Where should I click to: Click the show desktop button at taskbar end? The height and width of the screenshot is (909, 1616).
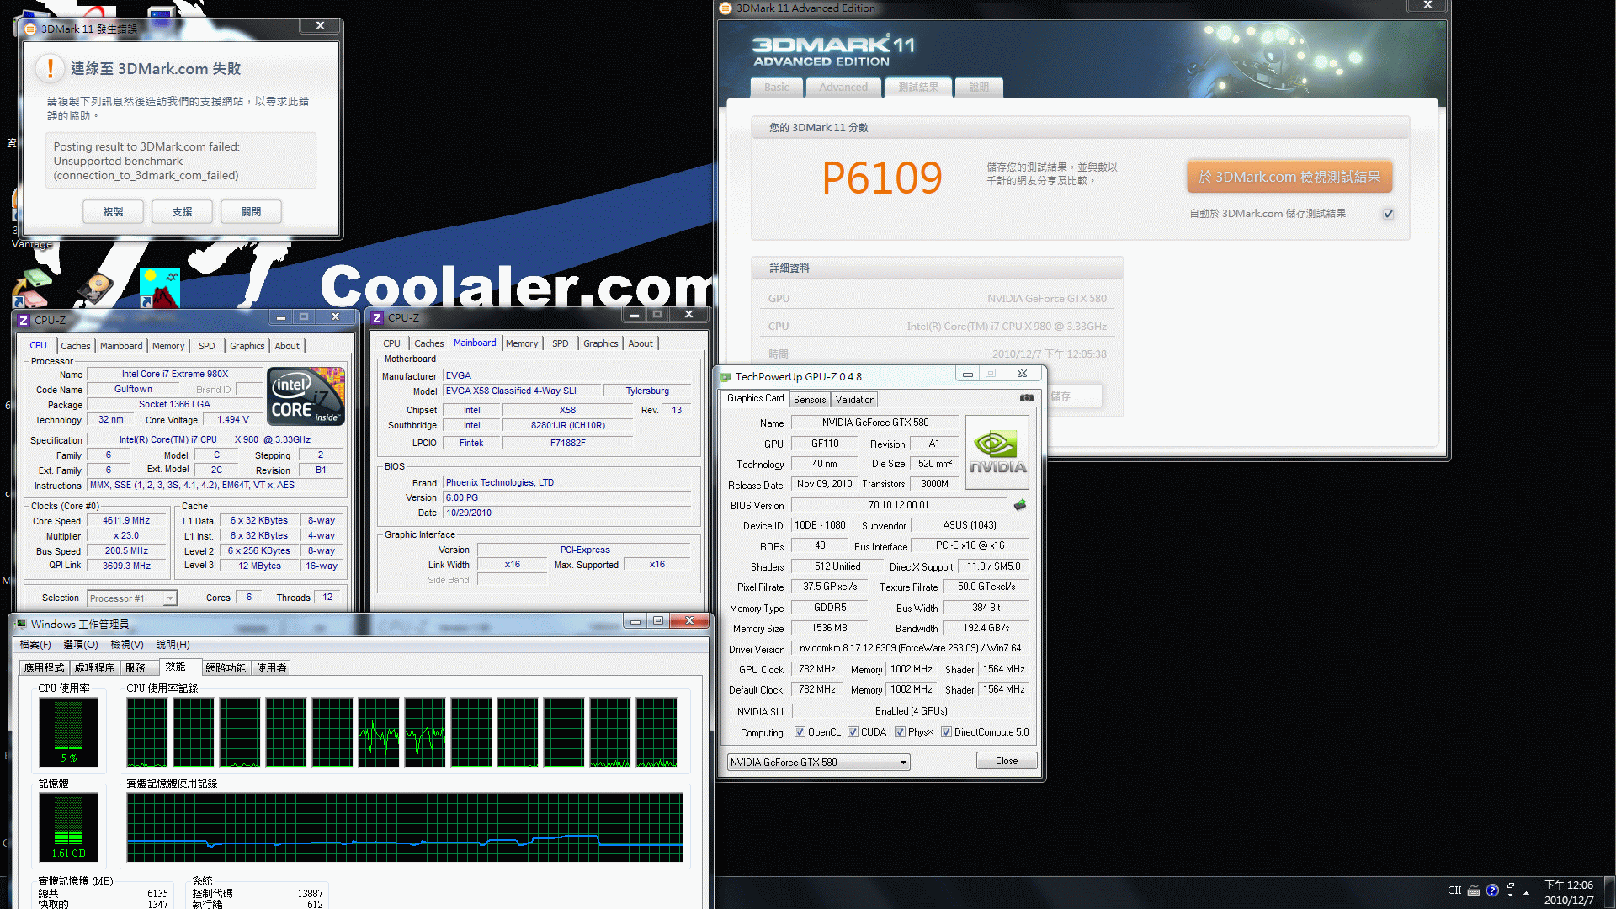pos(1610,892)
